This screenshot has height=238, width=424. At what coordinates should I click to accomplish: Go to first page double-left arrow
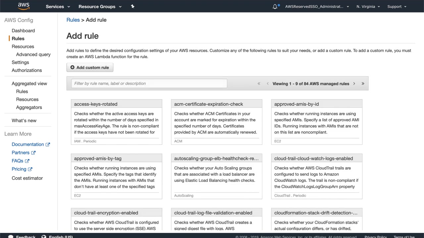(259, 84)
